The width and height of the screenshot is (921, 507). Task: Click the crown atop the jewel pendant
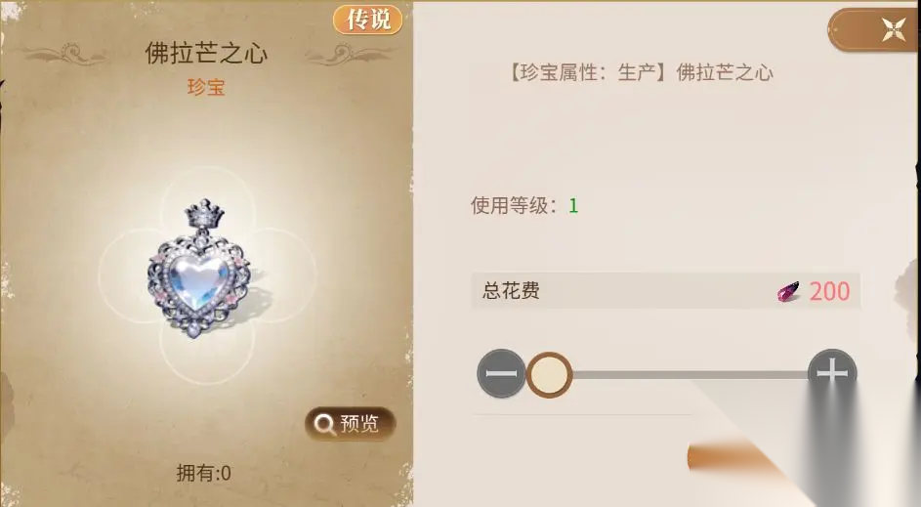coord(204,213)
